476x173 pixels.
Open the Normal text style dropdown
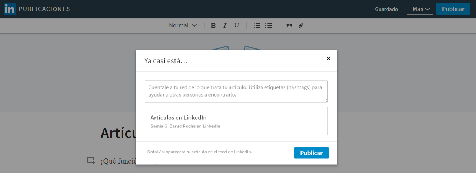coord(183,25)
